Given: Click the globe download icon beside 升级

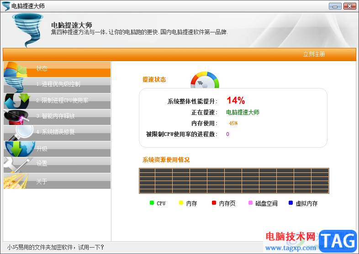Looking at the screenshot, I should pyautogui.click(x=20, y=149).
